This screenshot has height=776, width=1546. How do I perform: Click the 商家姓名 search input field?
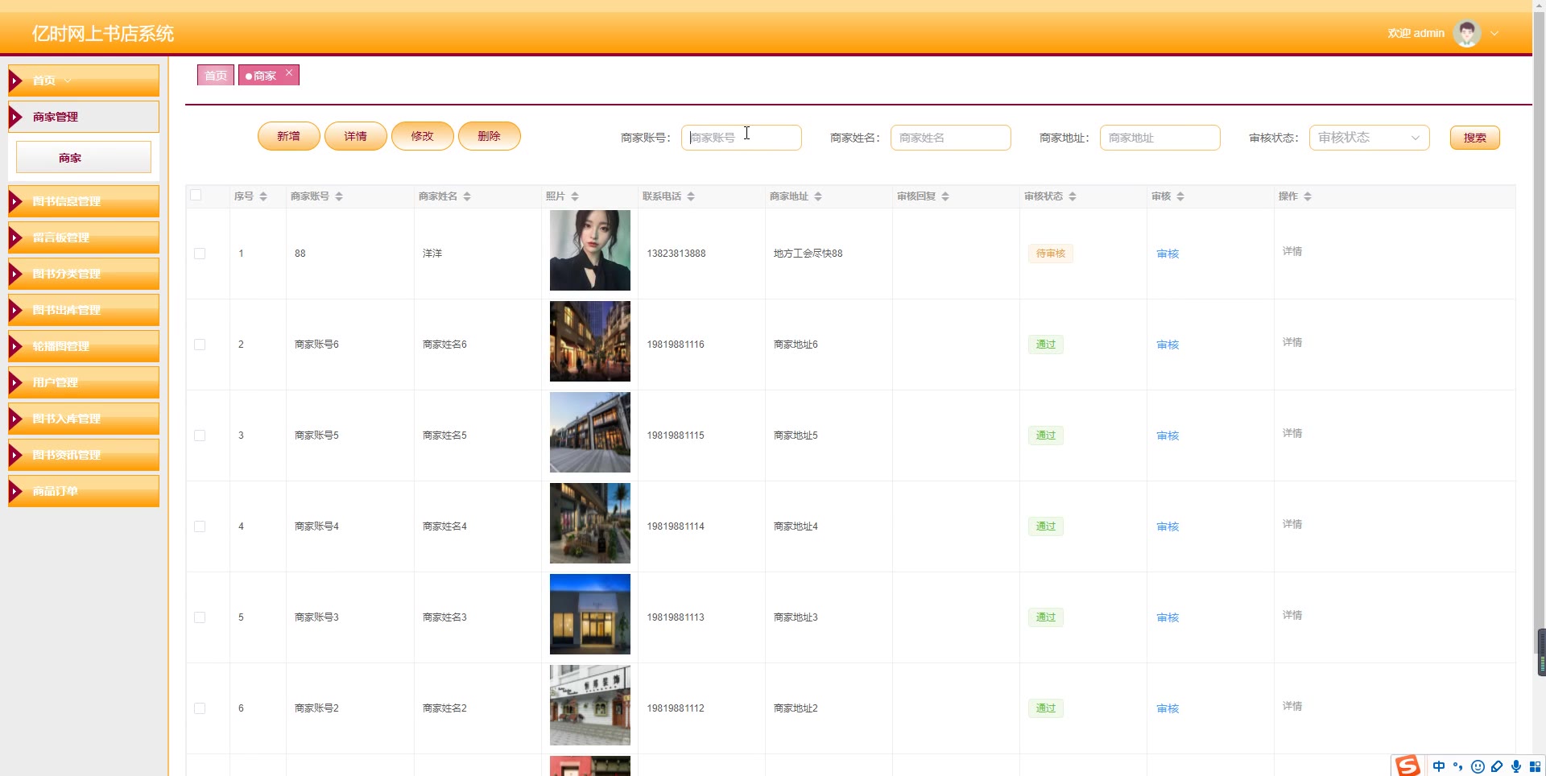coord(950,138)
